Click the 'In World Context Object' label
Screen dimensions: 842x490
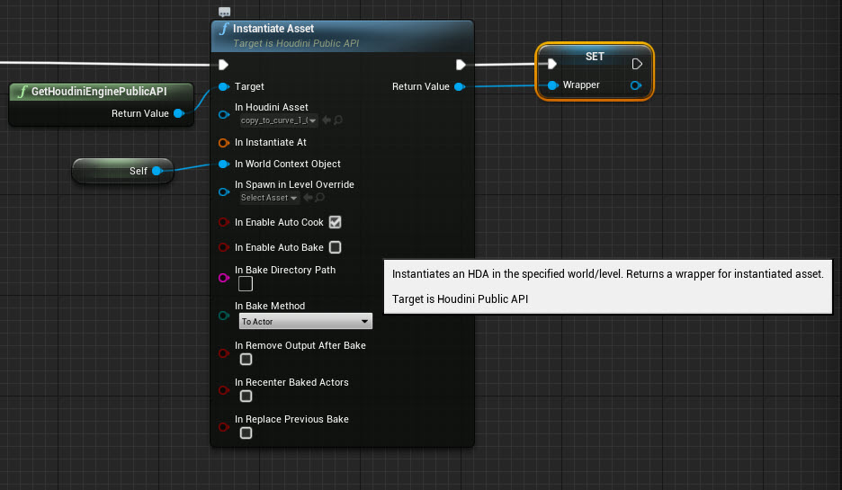click(x=287, y=164)
